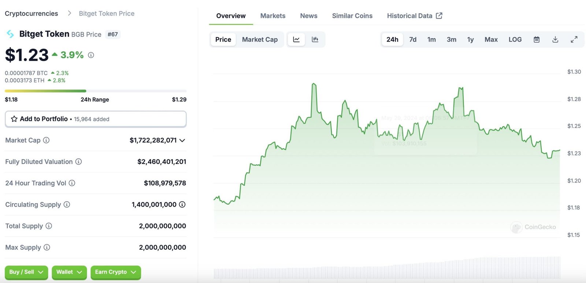Open info icon next to 3.9% change

91,55
